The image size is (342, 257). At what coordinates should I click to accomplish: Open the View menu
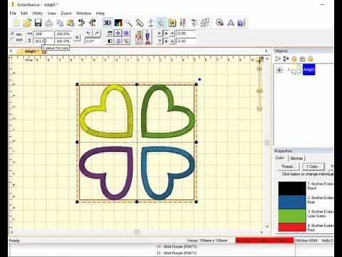51,13
